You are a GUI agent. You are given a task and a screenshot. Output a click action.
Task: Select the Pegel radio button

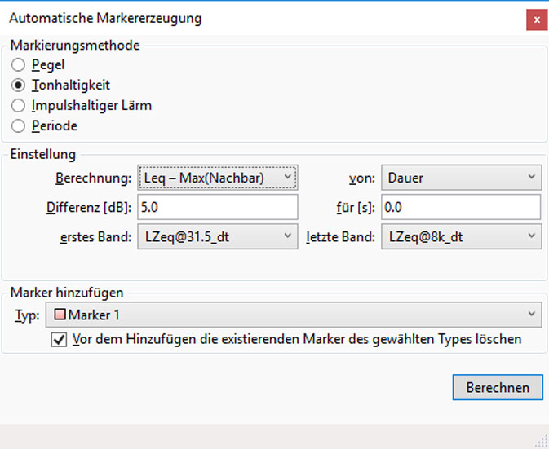[19, 64]
